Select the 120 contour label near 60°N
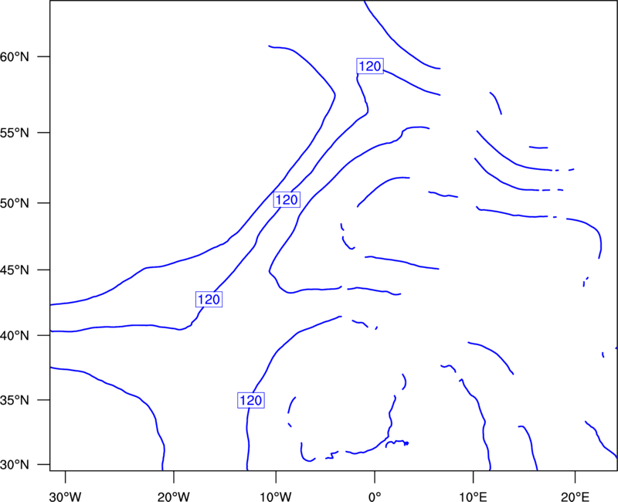This screenshot has width=618, height=502. [370, 66]
